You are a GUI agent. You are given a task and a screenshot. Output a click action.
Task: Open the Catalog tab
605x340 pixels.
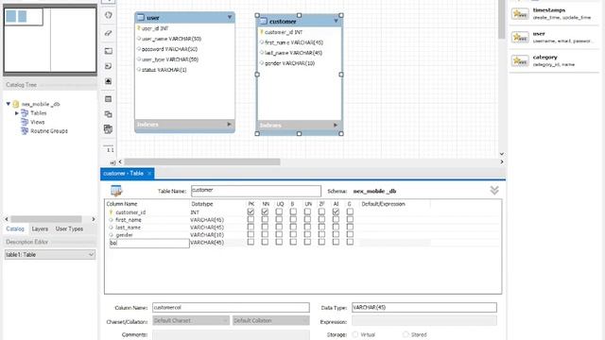click(x=15, y=229)
